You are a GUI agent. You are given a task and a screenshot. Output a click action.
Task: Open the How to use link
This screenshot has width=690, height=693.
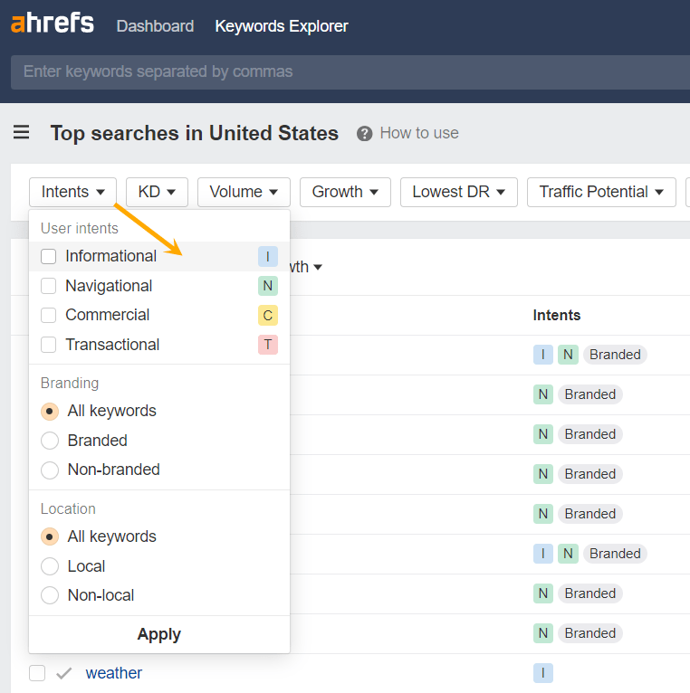419,133
